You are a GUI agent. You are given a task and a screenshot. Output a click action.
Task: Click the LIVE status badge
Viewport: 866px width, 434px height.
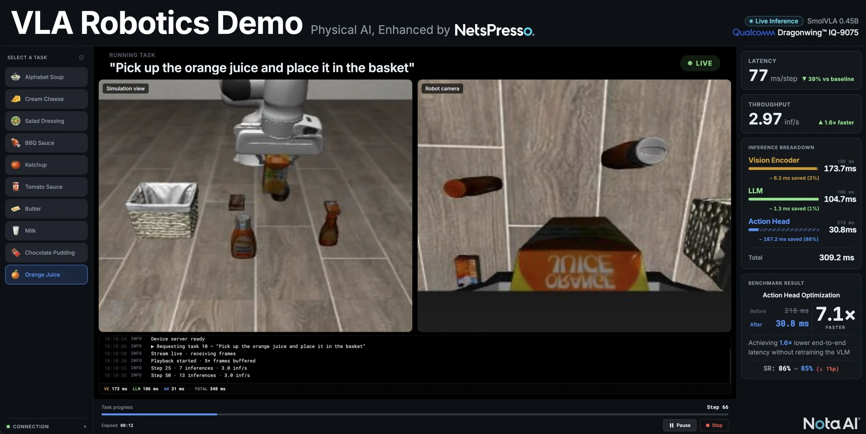point(700,63)
